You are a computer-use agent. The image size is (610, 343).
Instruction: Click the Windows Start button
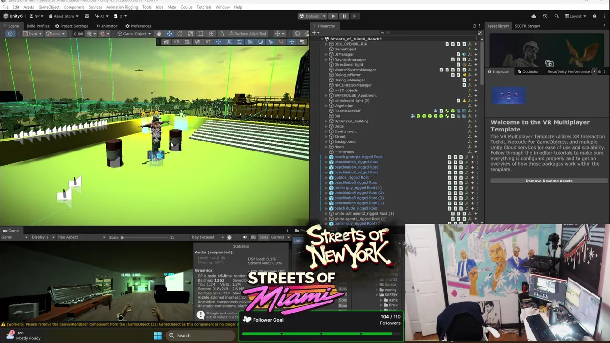[x=158, y=336]
